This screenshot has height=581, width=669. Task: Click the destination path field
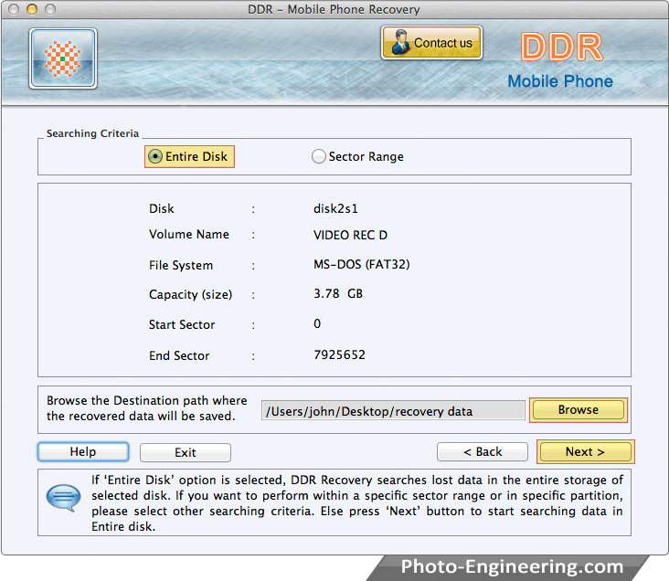(393, 411)
